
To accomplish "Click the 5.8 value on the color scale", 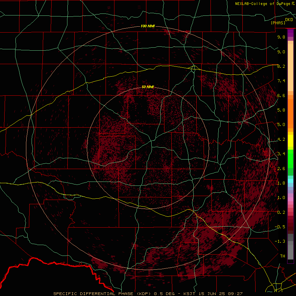I will click(x=281, y=110).
